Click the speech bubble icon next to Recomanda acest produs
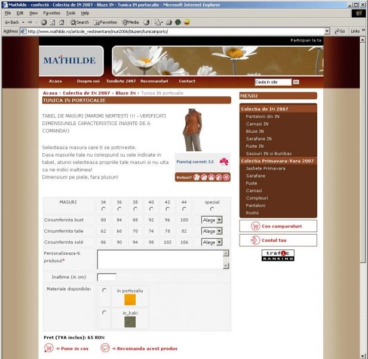Viewport: 368px width, 359px height. 105,348
